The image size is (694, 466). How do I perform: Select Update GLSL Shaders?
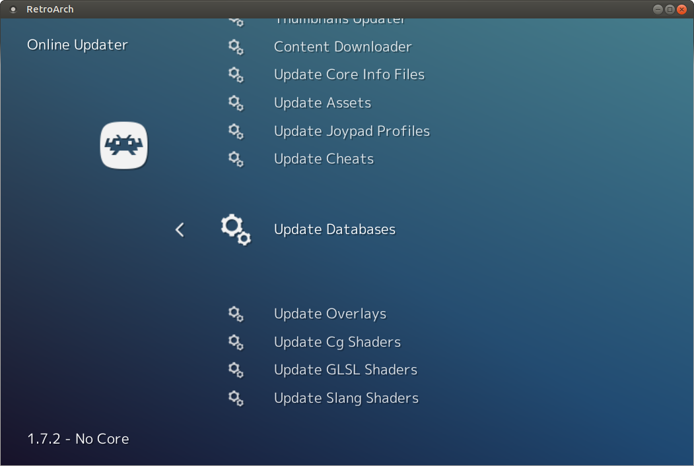[345, 370]
